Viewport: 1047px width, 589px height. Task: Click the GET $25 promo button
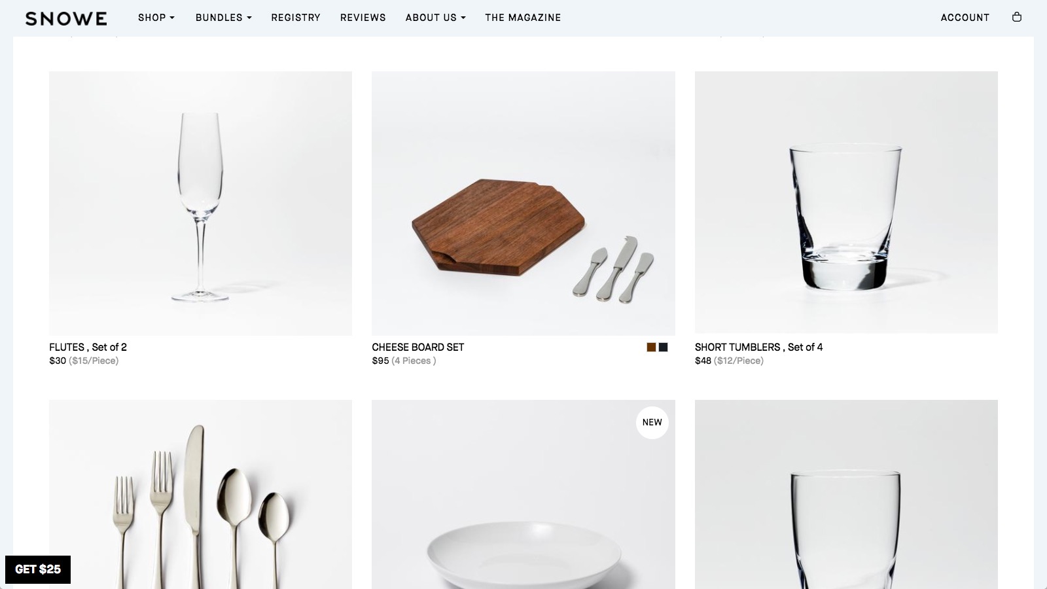pos(38,569)
